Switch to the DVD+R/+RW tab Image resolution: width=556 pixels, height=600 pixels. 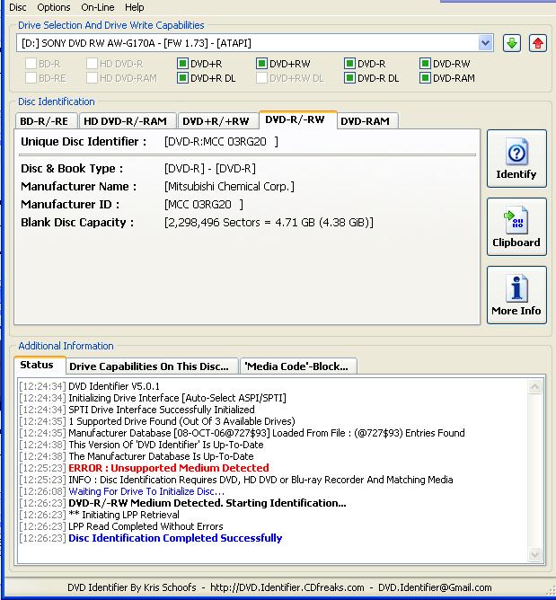click(217, 121)
